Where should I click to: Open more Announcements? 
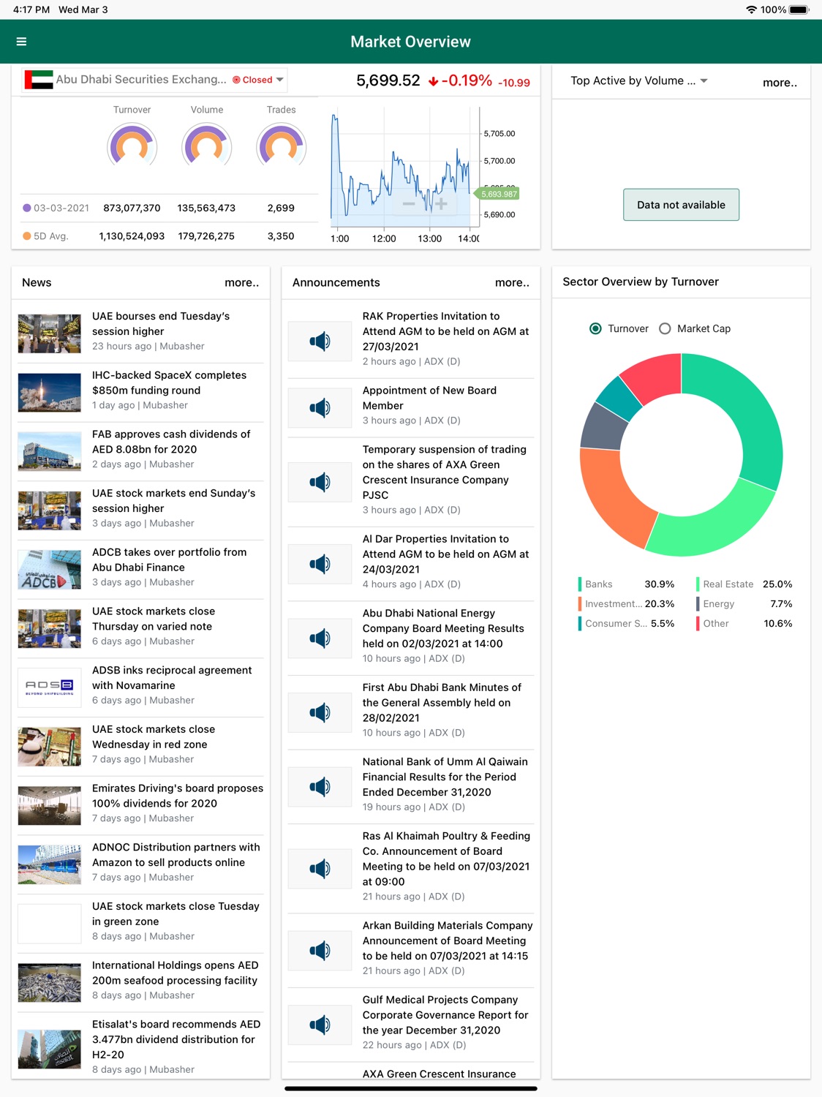(512, 282)
